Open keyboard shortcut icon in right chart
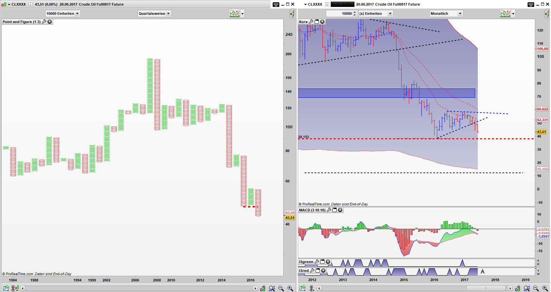Viewport: 551px width, 292px height. tap(531, 4)
